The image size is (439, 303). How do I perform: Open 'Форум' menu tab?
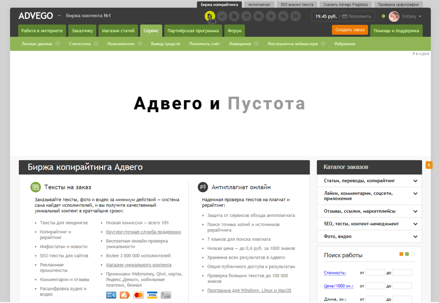pyautogui.click(x=235, y=31)
